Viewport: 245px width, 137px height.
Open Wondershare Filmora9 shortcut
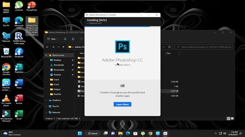pyautogui.click(x=6, y=116)
